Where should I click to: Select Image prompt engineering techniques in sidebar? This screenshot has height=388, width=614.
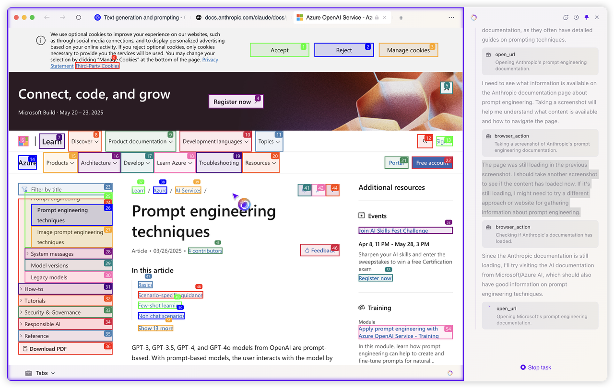71,237
